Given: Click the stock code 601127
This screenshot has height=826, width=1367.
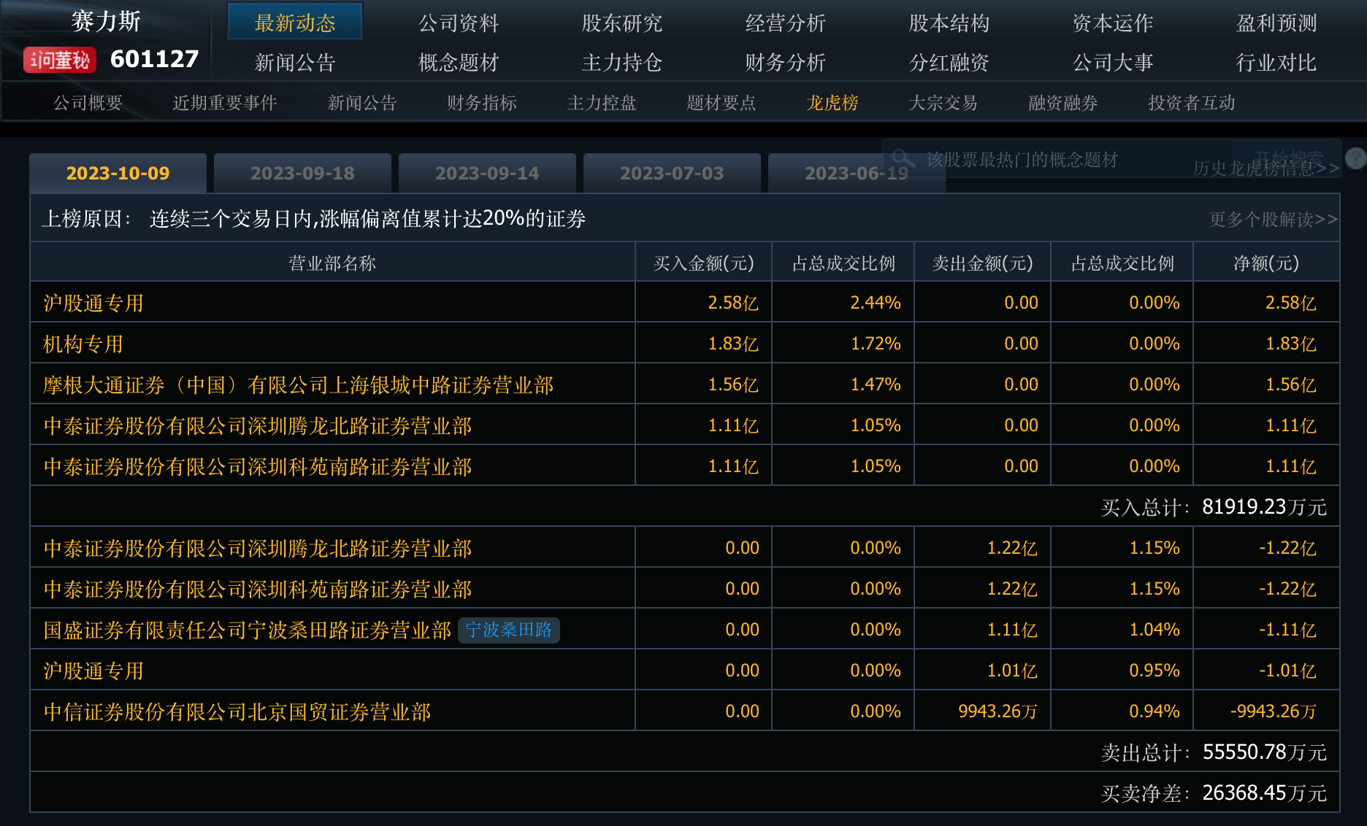Looking at the screenshot, I should click(x=154, y=59).
